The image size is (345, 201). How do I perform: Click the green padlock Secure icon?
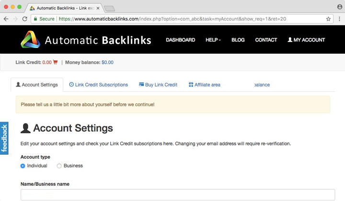pos(35,19)
